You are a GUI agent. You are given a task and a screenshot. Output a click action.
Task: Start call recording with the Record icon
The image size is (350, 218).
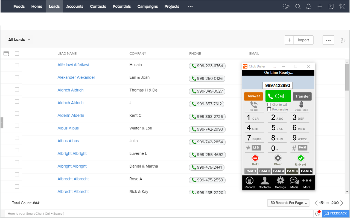click(249, 182)
